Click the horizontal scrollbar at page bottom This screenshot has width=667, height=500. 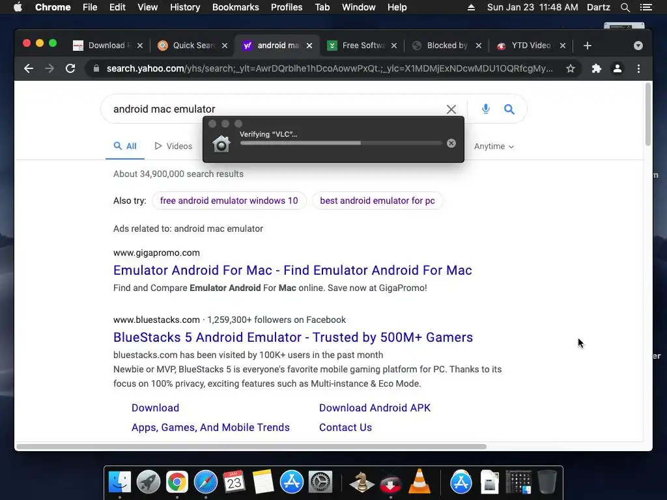pyautogui.click(x=251, y=447)
